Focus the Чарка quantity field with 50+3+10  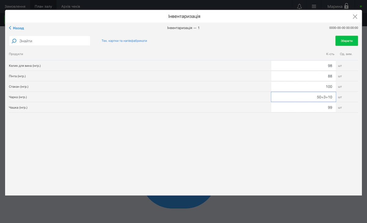303,97
